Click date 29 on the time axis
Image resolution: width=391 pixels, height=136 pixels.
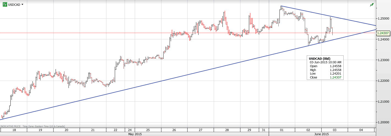tap(249, 130)
